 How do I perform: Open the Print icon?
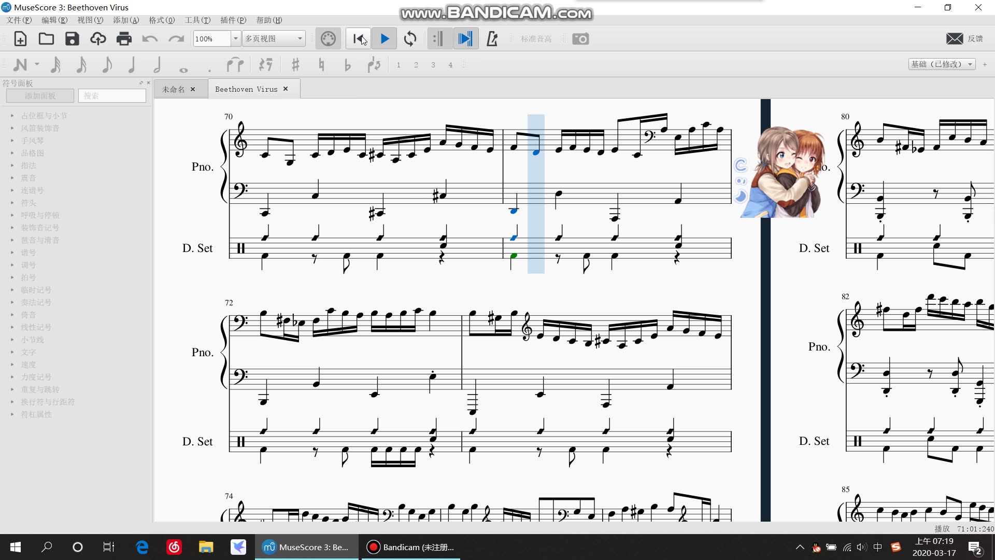(x=124, y=39)
